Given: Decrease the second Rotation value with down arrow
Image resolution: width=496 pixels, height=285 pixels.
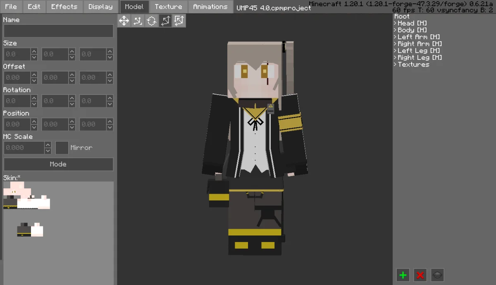Looking at the screenshot, I should (72, 104).
